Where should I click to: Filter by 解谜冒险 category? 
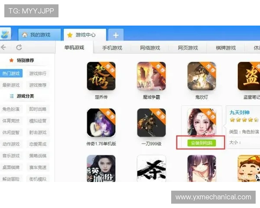click(11, 179)
